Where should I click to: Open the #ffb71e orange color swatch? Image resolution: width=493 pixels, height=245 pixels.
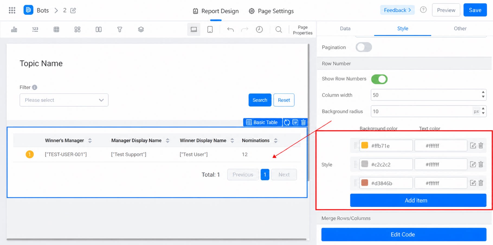365,146
